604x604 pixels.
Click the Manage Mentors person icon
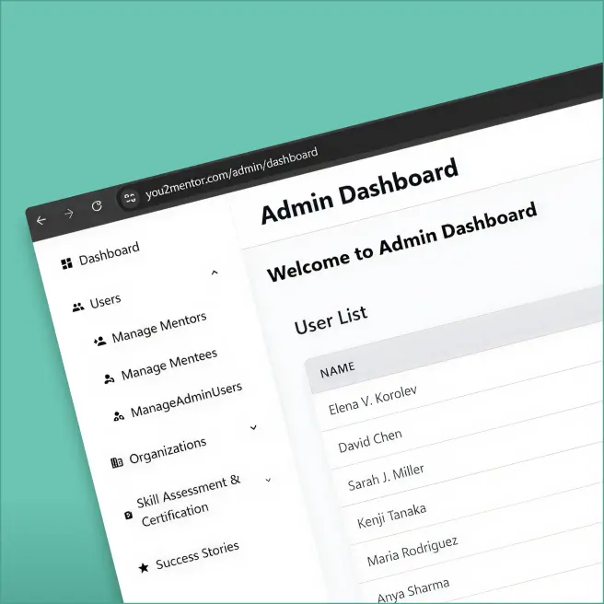[99, 341]
